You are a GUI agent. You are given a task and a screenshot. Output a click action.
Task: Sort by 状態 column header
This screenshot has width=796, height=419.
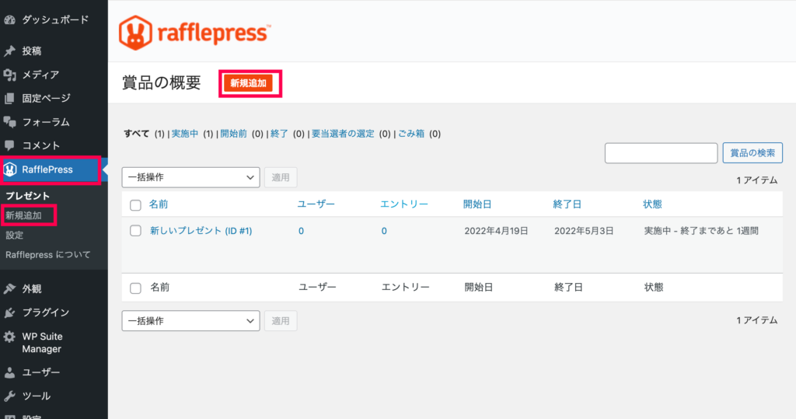652,204
